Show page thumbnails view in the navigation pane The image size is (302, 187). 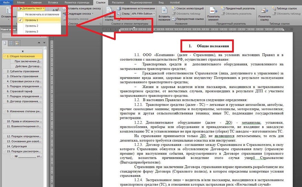click(x=11, y=43)
